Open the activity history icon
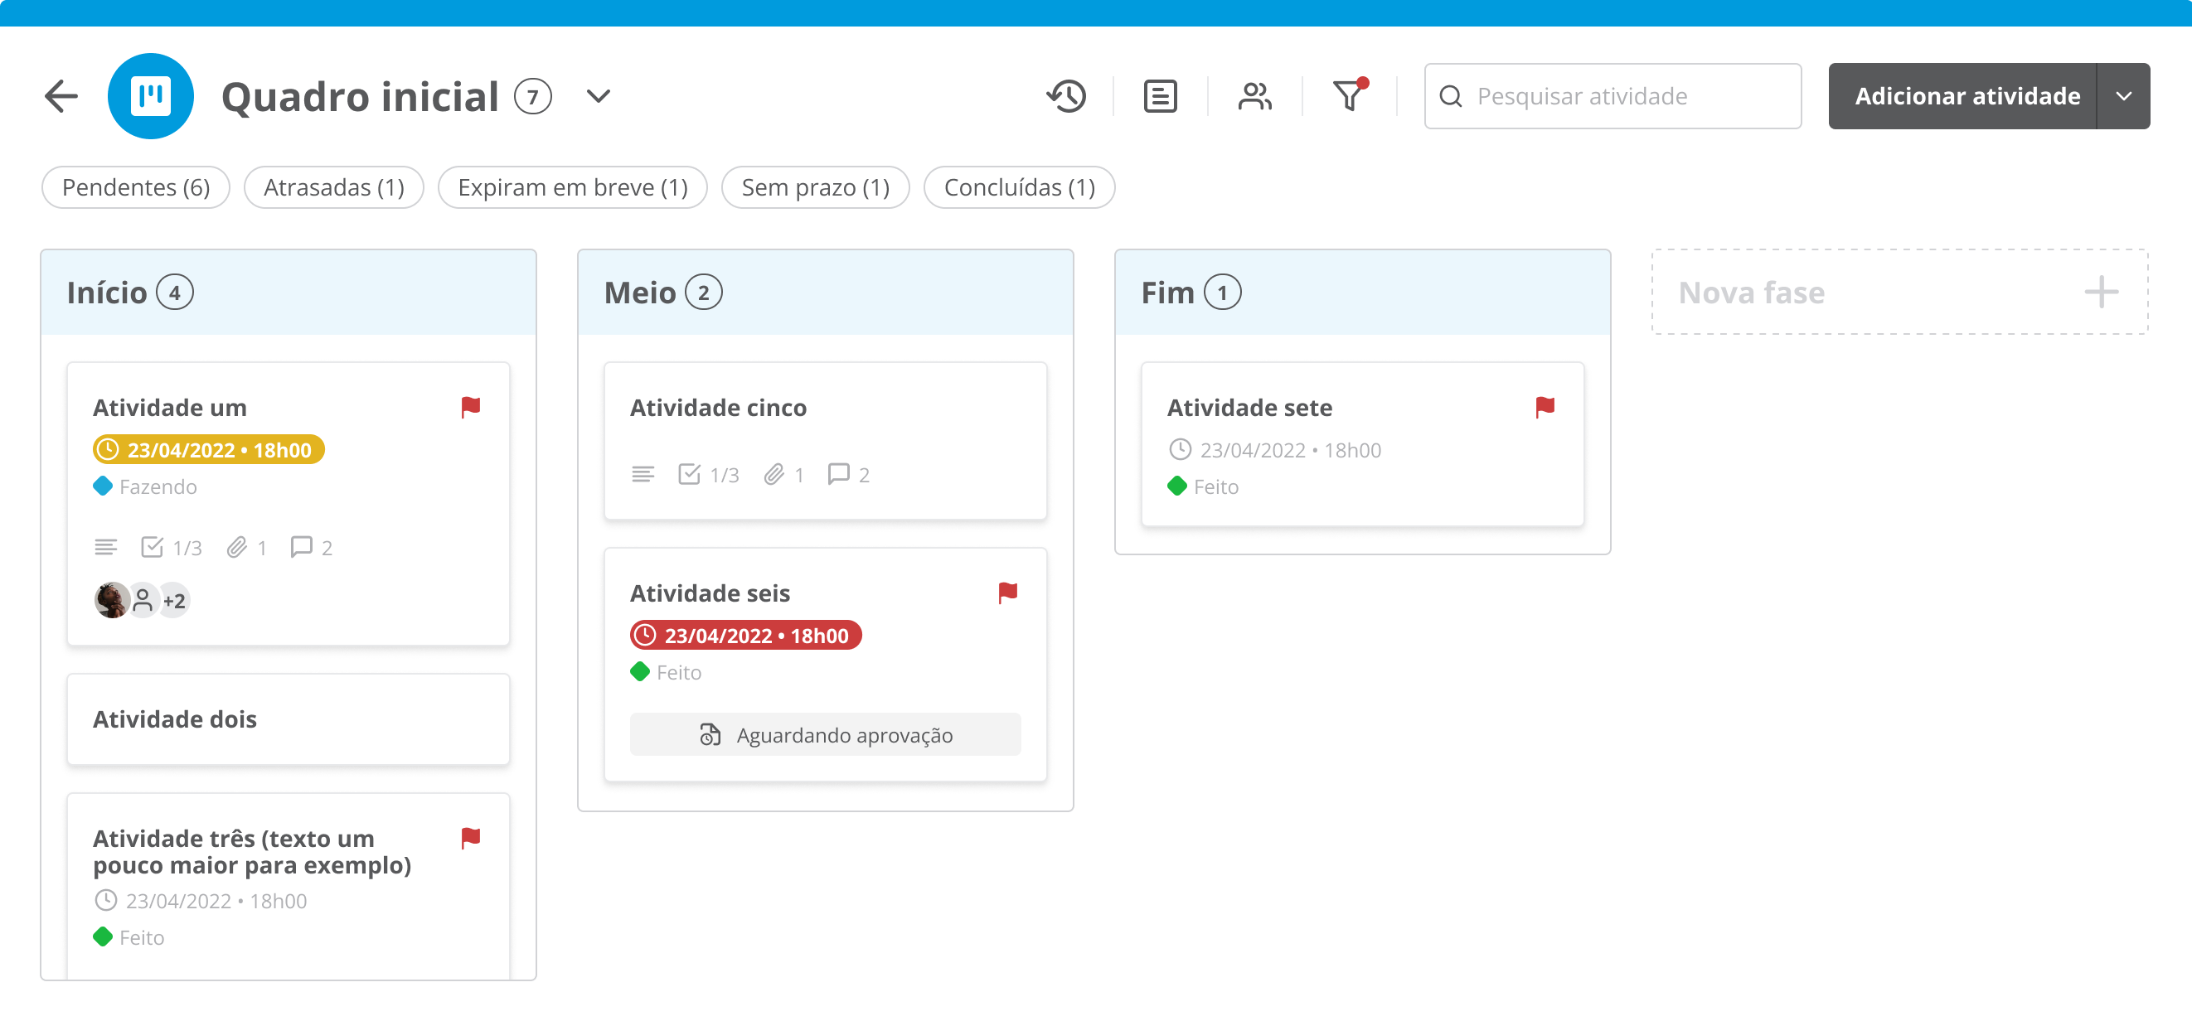Image resolution: width=2192 pixels, height=1021 pixels. click(x=1066, y=96)
